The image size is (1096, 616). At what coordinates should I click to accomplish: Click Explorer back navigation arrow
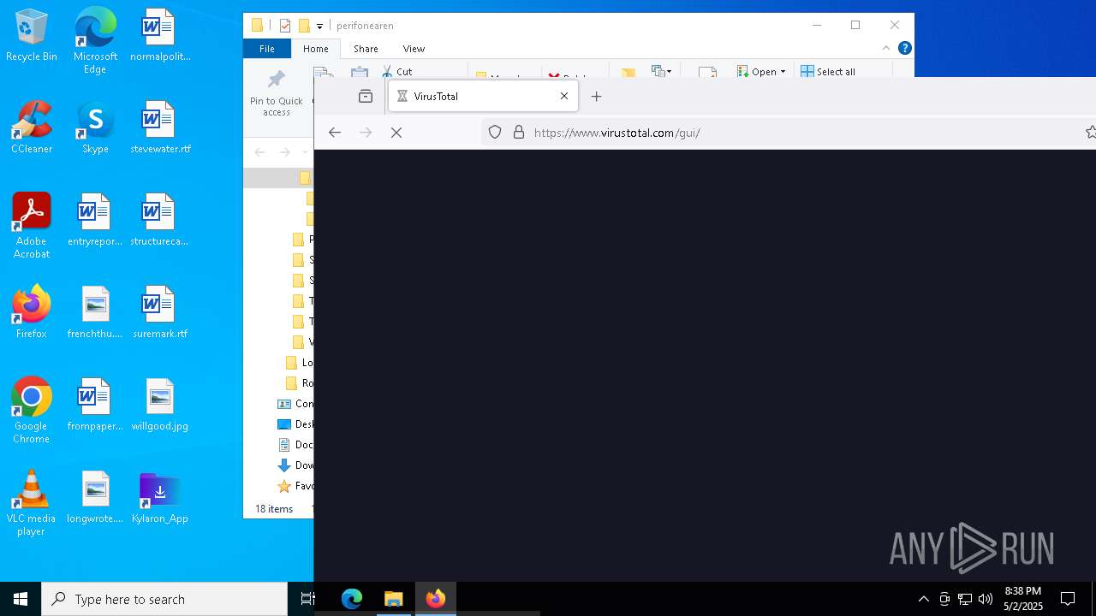click(259, 152)
